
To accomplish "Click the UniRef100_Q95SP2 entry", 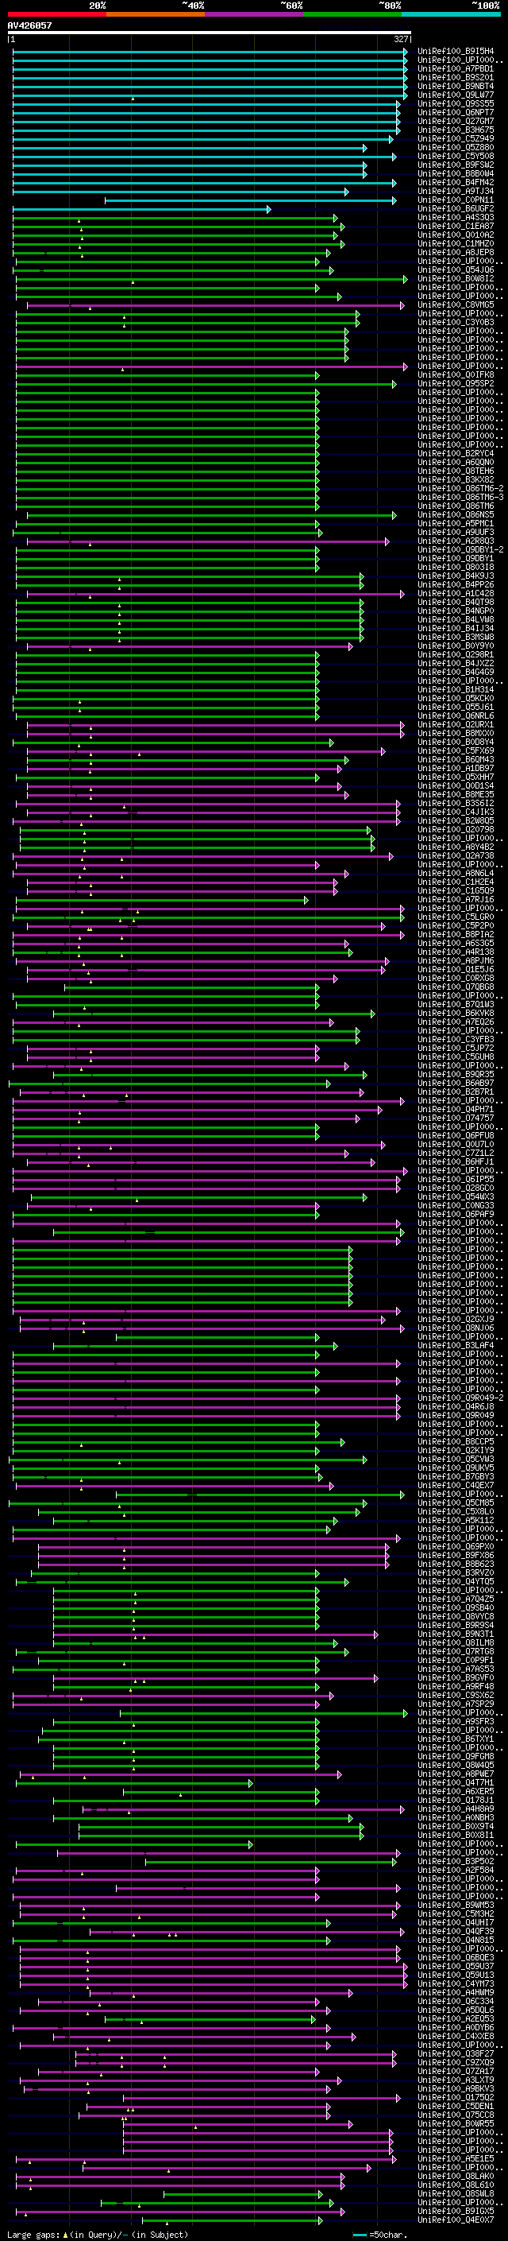I will pos(456,384).
